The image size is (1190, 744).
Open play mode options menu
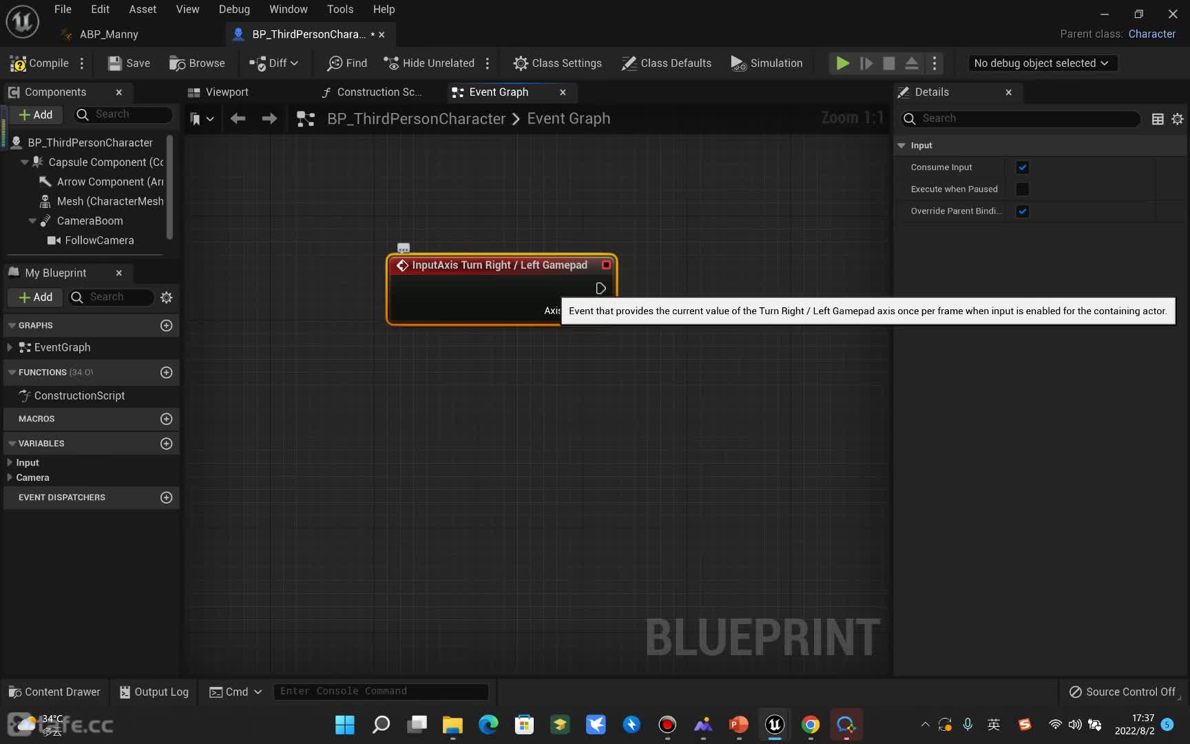[x=935, y=63]
